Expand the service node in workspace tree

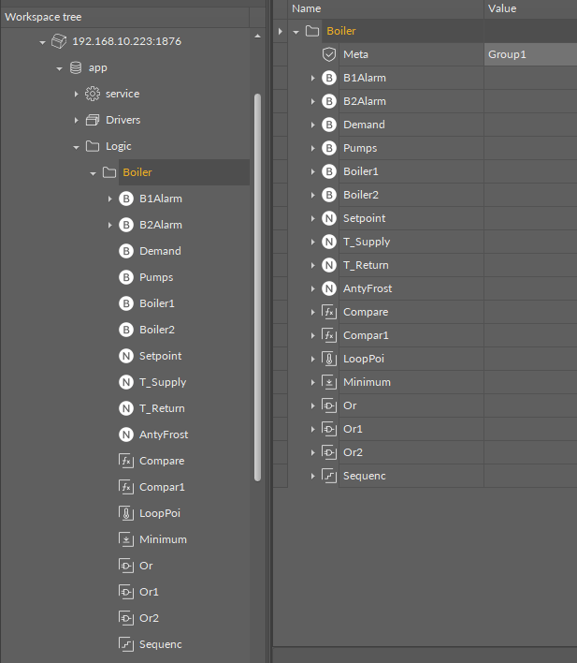[76, 94]
